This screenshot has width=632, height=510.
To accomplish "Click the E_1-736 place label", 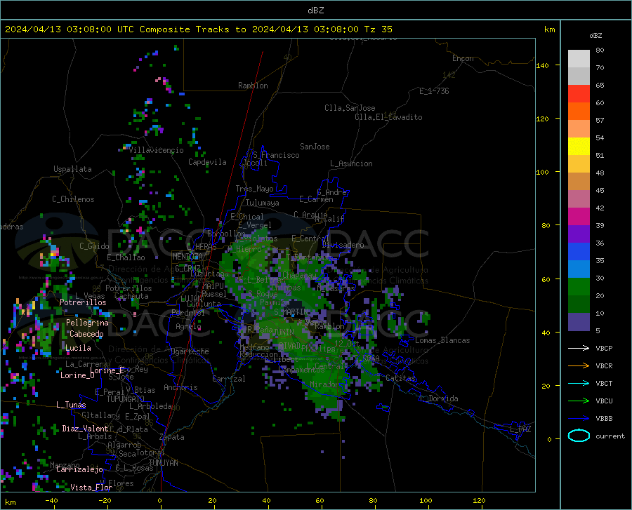I will pyautogui.click(x=434, y=91).
